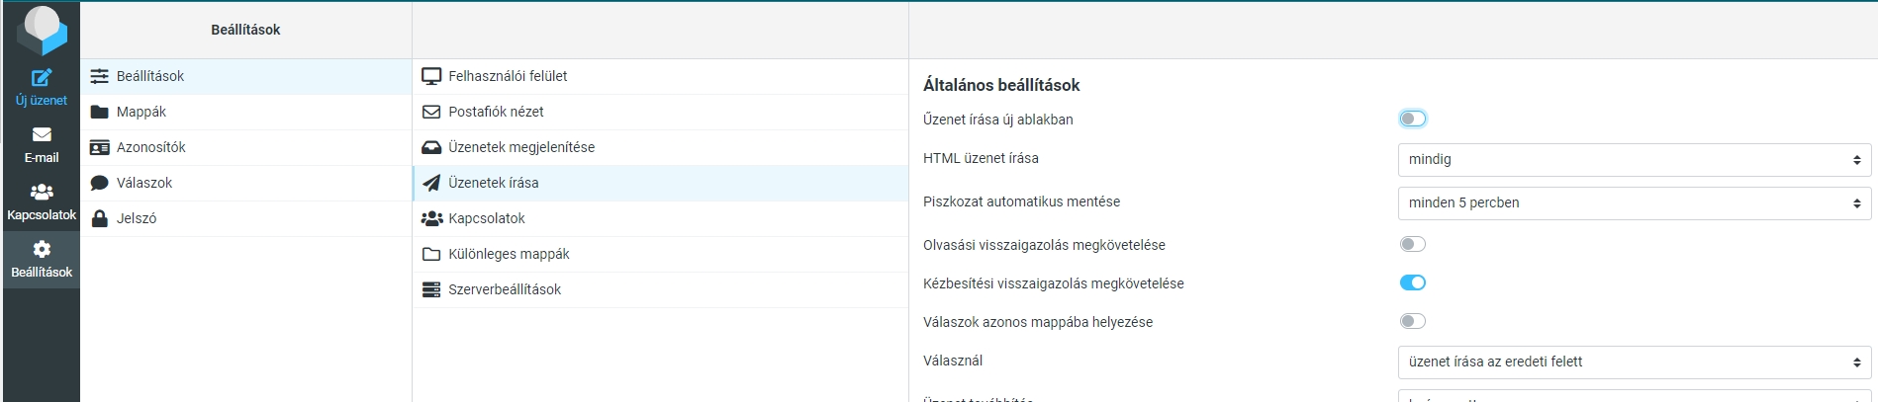Click the Válaszok speech bubble icon
This screenshot has height=402, width=1878.
pyautogui.click(x=100, y=183)
